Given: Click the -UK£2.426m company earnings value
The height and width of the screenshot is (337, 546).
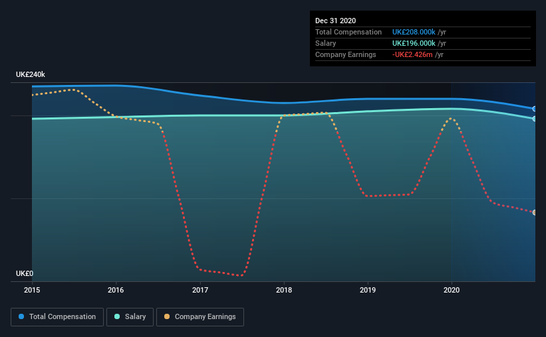Looking at the screenshot, I should click(x=412, y=54).
